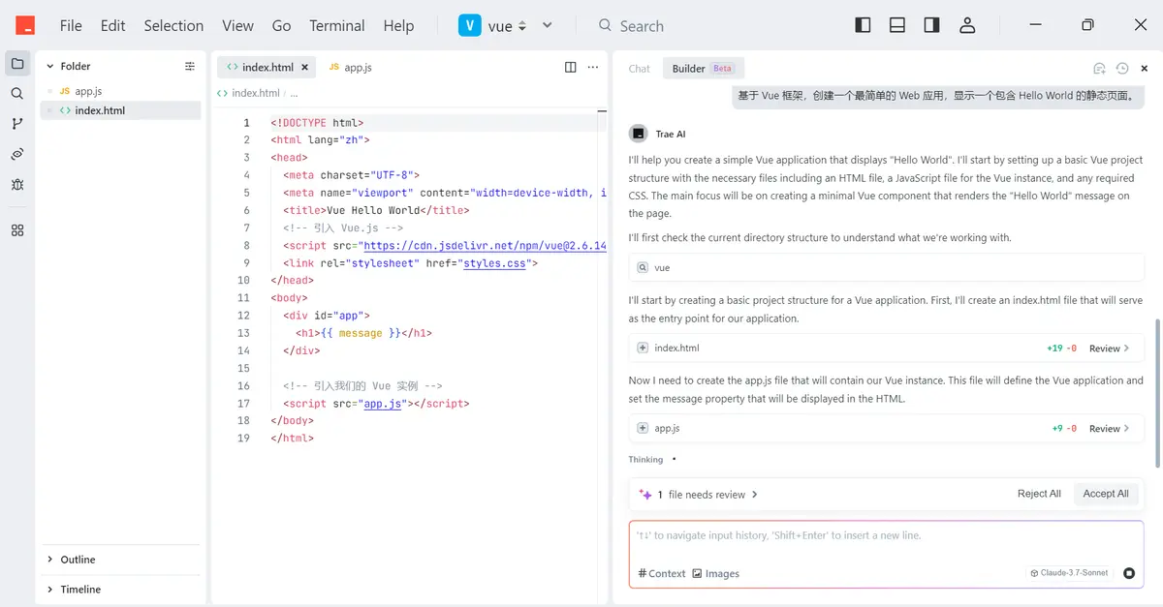Start a new chat icon in AI panel
This screenshot has height=607, width=1163.
pos(1099,69)
